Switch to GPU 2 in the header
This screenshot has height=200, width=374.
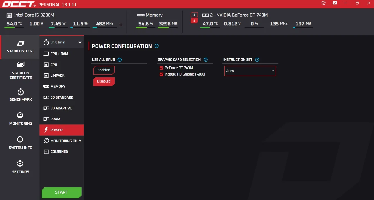pyautogui.click(x=194, y=21)
